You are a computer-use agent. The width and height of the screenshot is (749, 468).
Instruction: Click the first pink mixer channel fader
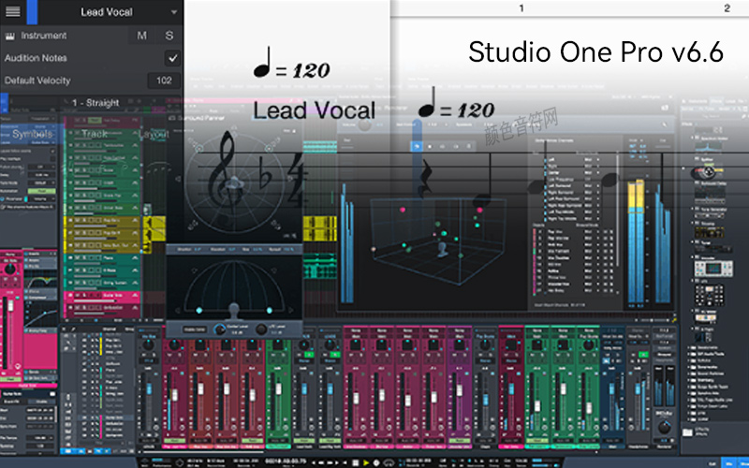point(175,395)
